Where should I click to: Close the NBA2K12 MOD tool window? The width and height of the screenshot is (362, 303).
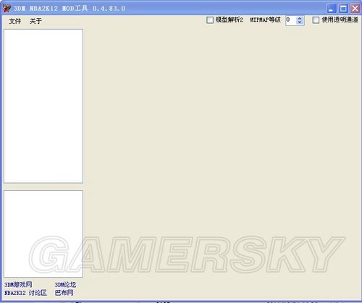click(355, 9)
